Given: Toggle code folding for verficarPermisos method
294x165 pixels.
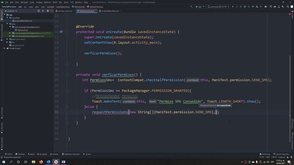Looking at the screenshot, I should point(67,75).
